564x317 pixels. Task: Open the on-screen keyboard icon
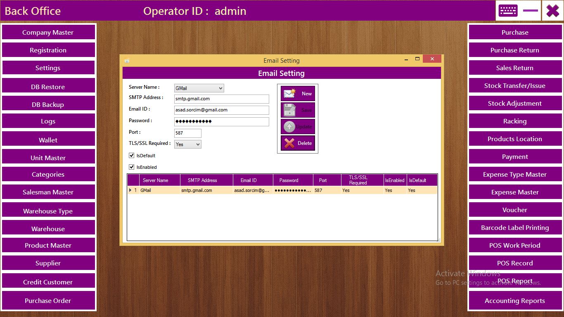click(508, 11)
